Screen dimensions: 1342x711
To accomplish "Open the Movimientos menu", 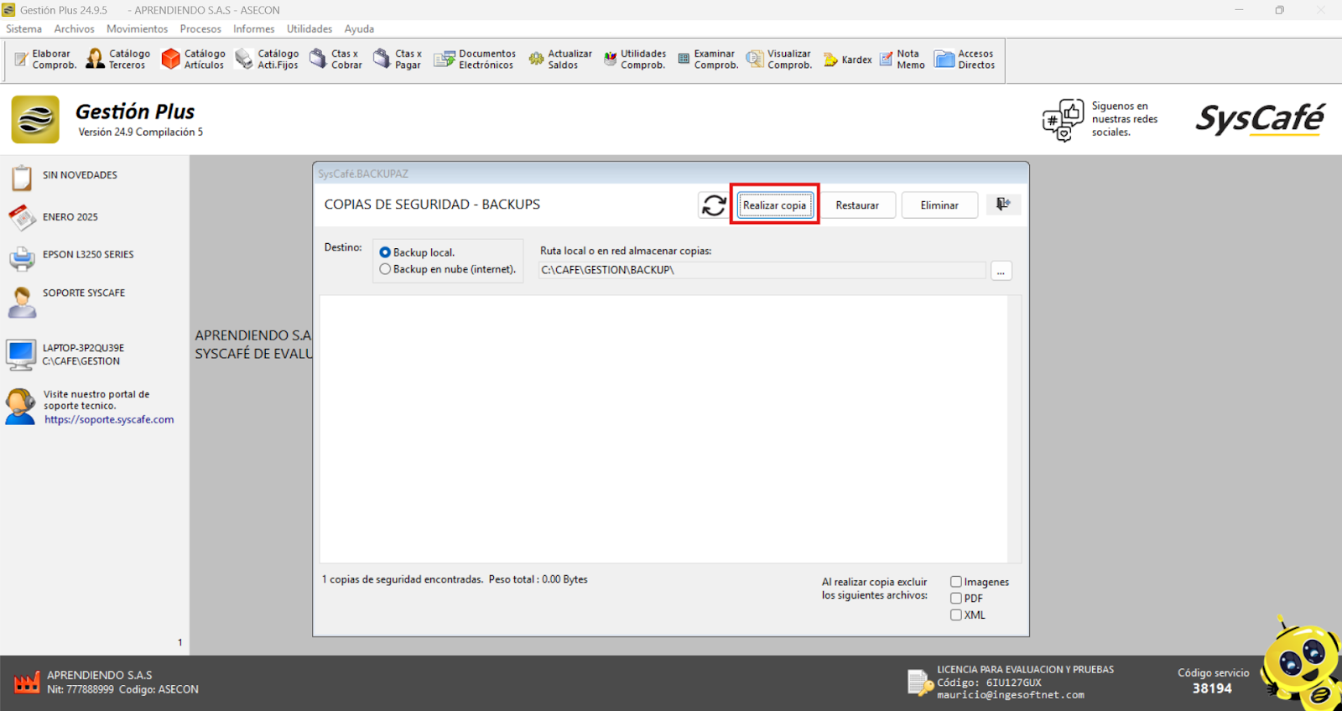I will [137, 29].
